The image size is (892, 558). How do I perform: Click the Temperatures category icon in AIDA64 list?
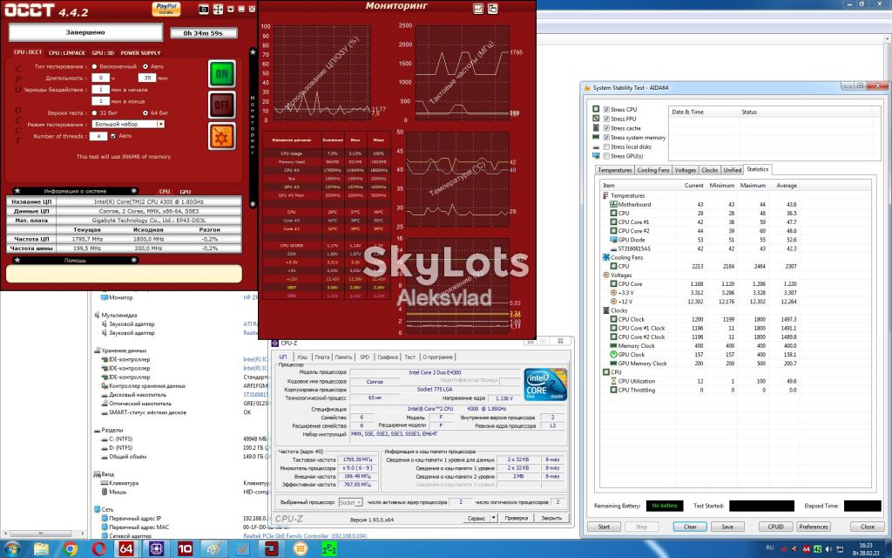[606, 195]
